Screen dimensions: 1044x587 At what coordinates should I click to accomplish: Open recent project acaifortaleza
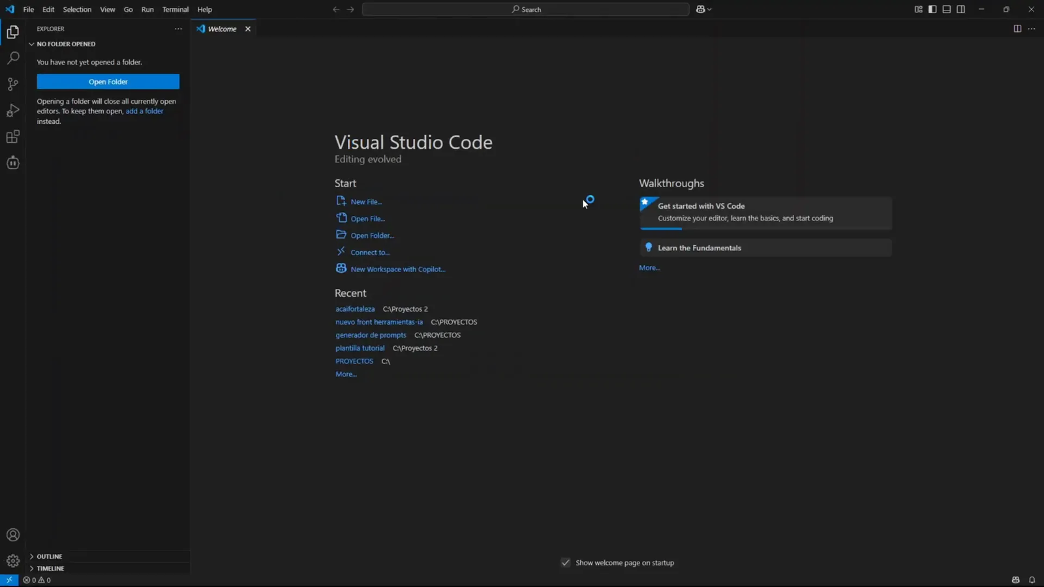[x=355, y=309]
